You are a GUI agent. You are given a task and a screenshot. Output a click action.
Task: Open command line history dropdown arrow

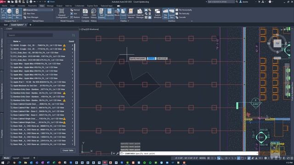point(257,154)
